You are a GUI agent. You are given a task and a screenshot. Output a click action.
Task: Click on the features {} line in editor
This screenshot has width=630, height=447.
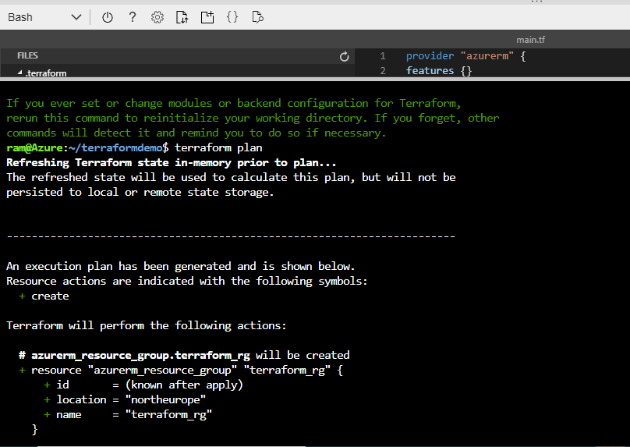tap(430, 71)
